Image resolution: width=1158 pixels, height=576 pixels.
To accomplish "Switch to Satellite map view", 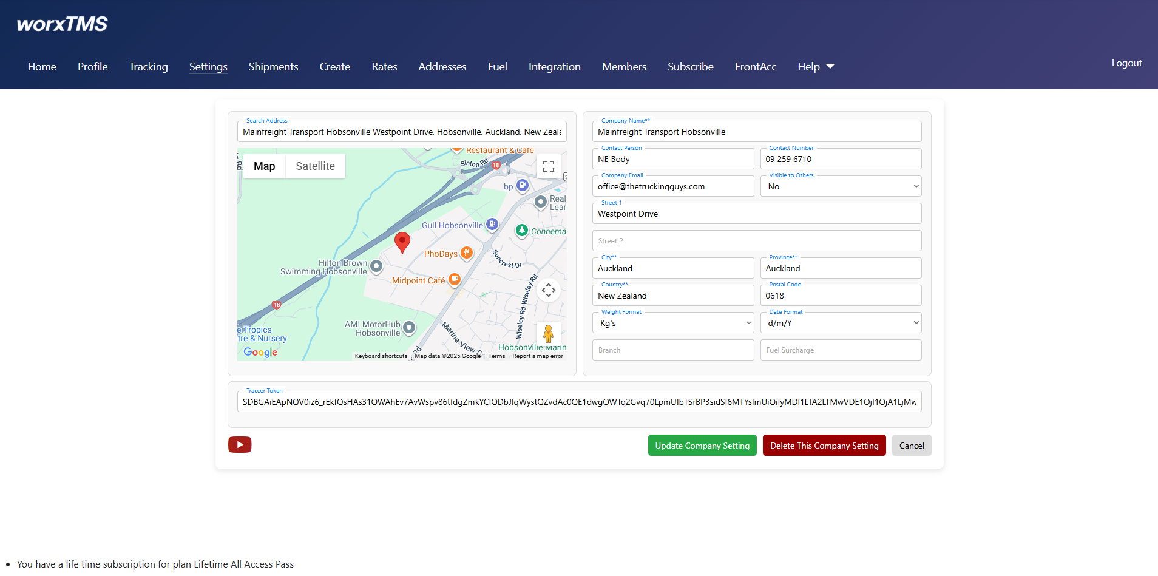I will point(315,166).
